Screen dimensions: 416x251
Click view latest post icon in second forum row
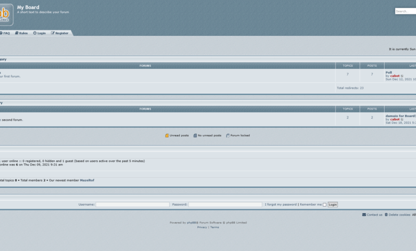click(402, 119)
